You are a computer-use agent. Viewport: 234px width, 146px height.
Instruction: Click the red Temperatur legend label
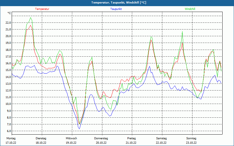[42, 9]
